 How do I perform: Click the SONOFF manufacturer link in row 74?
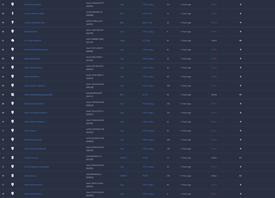[123, 158]
